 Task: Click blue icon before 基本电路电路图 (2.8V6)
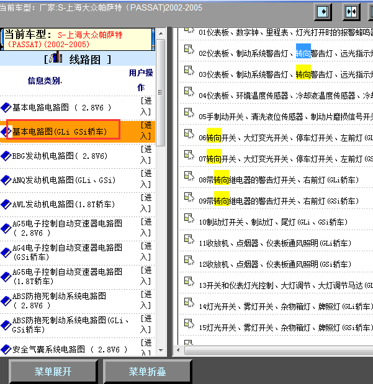(6, 107)
